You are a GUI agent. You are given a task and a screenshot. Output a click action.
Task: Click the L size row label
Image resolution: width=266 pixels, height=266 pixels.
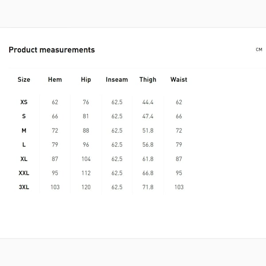pyautogui.click(x=24, y=145)
